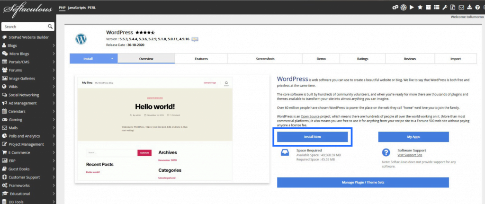Switch to the Screenshots tab
Screen dimensions: 485x204
pos(265,58)
